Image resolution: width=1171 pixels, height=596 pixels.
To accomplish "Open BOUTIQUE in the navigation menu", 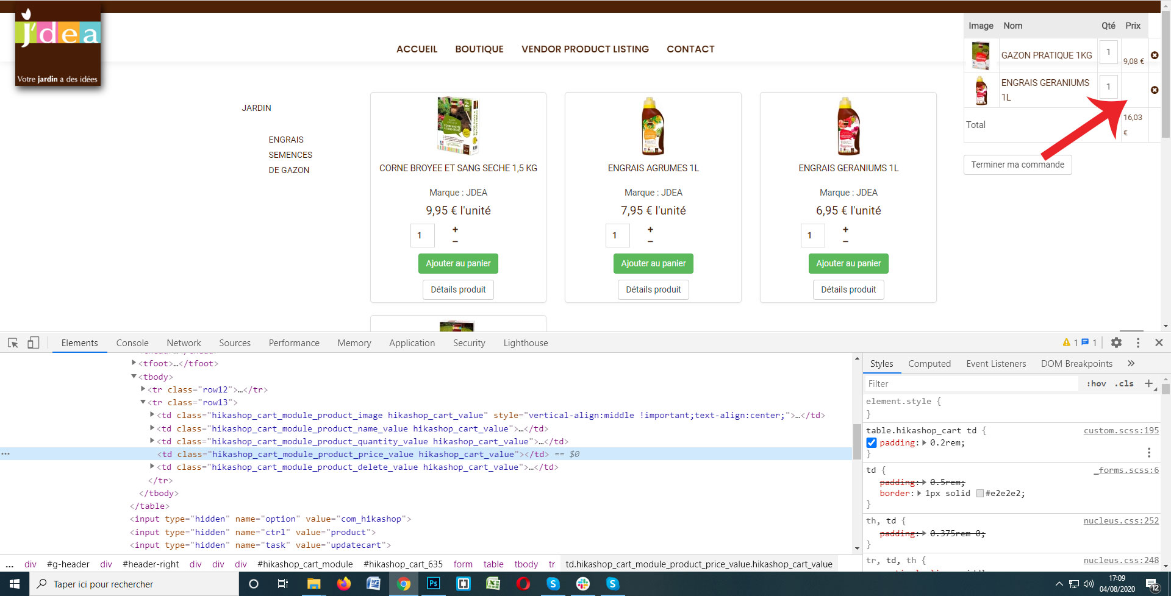I will [x=479, y=49].
